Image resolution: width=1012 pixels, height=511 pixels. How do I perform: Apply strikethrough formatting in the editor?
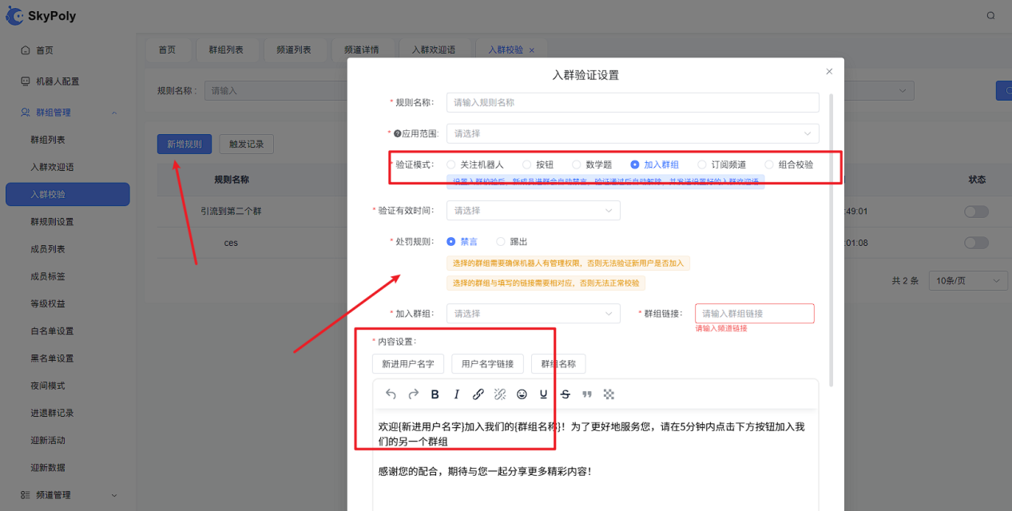[566, 394]
